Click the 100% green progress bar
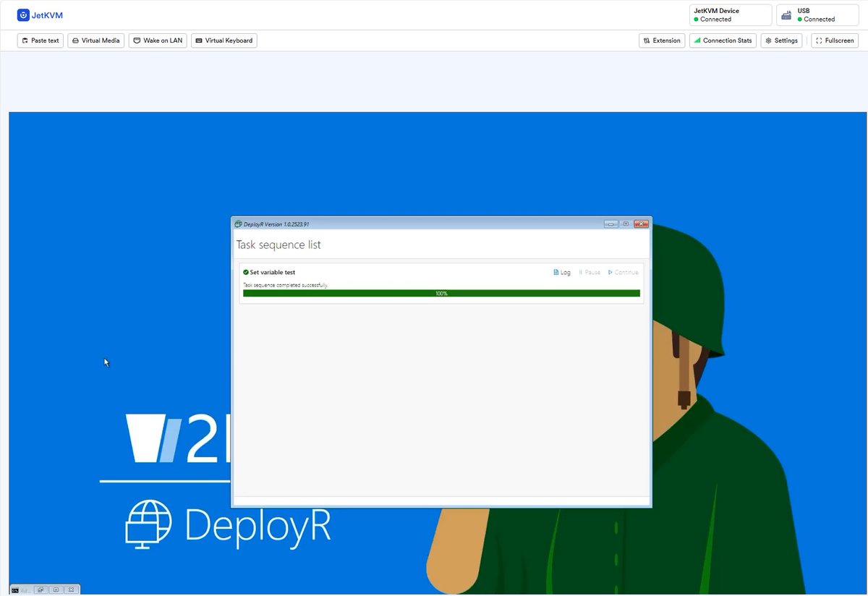This screenshot has height=596, width=868. pos(441,293)
